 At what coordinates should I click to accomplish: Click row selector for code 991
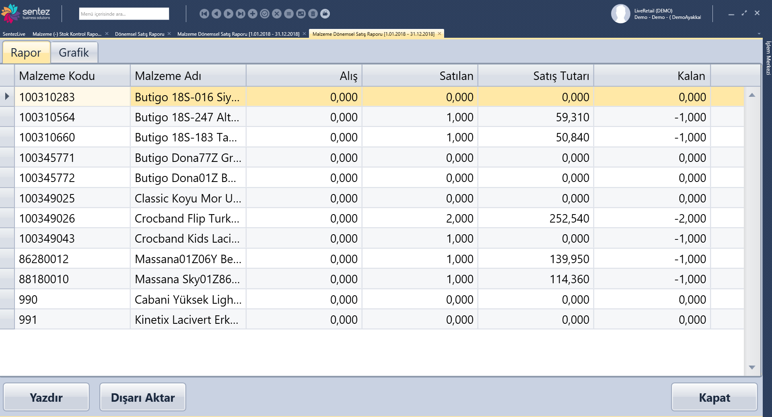pos(7,319)
